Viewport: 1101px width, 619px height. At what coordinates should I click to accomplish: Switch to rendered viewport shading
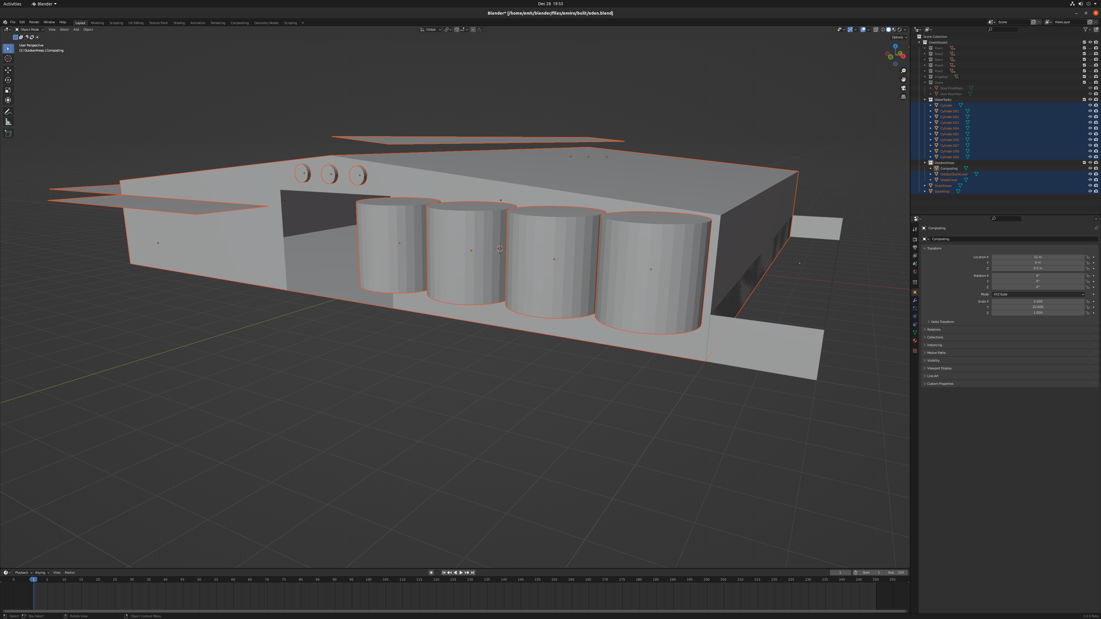tap(899, 30)
